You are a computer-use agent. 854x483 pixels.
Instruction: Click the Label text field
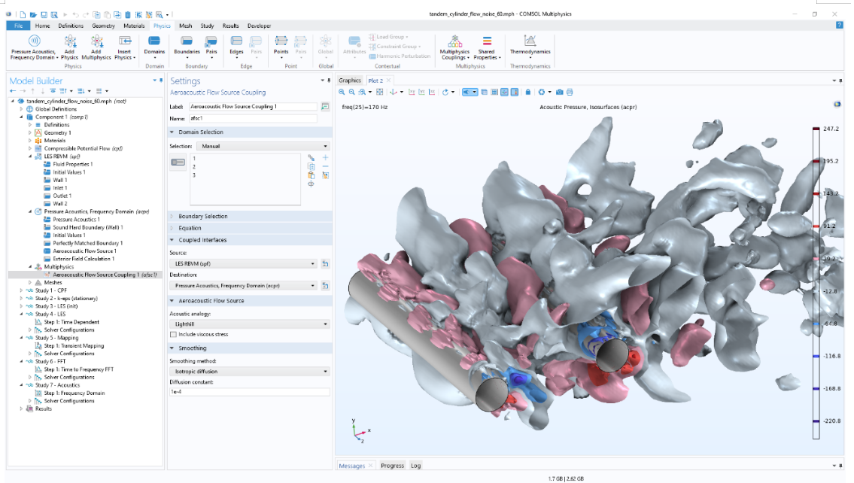[x=253, y=107]
